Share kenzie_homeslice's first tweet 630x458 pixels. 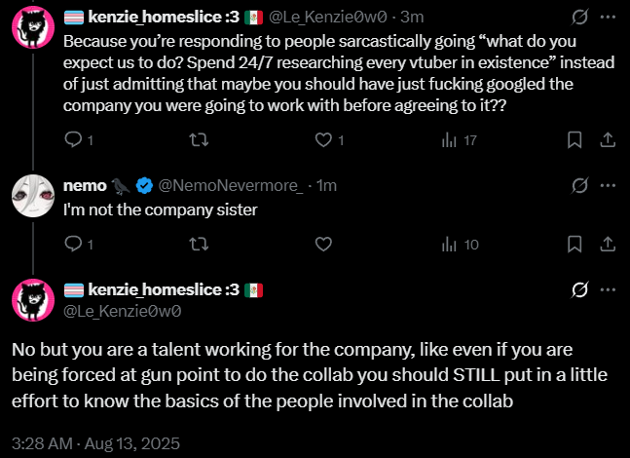pyautogui.click(x=607, y=140)
